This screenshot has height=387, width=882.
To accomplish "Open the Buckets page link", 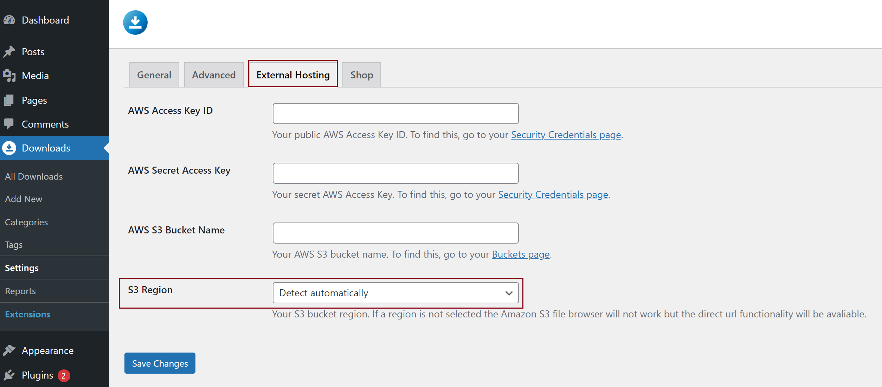I will 521,254.
